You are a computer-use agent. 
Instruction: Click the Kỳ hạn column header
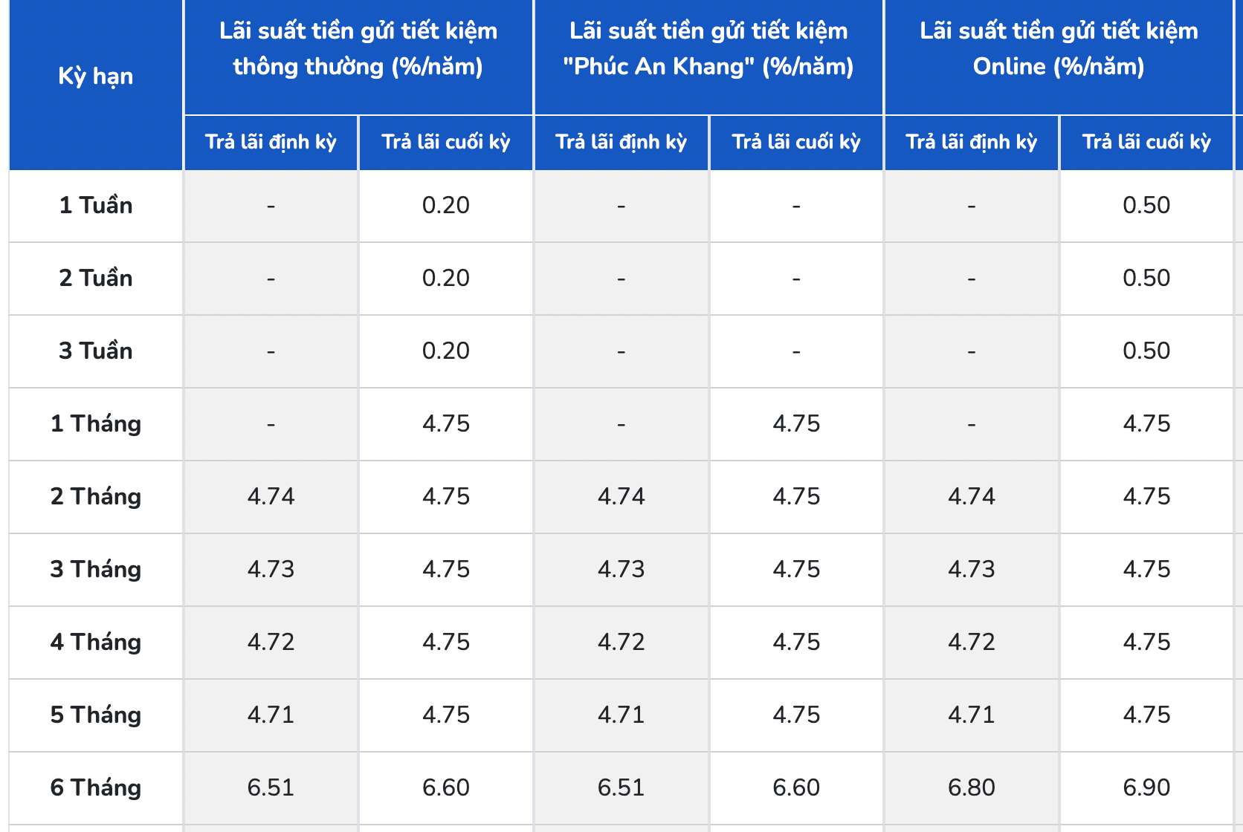pos(96,77)
